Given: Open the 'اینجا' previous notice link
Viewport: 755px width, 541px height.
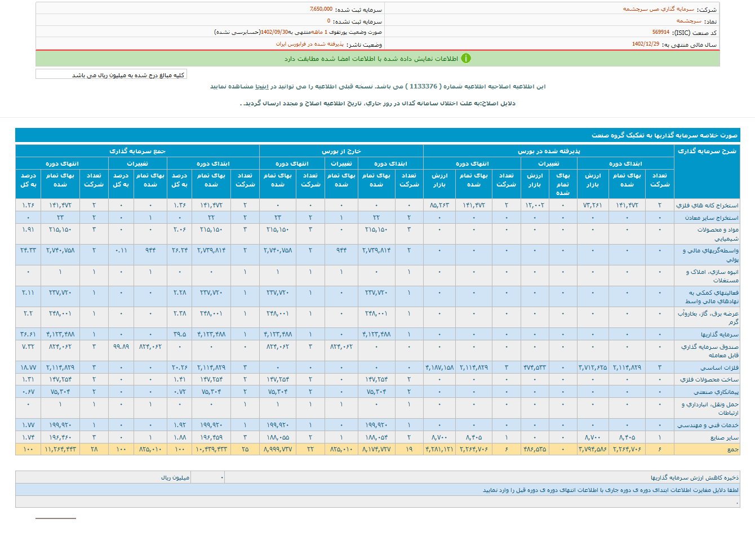Looking at the screenshot, I should (x=261, y=86).
